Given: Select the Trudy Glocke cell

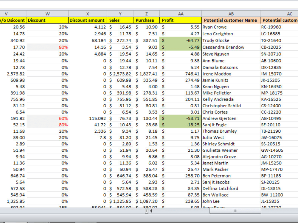Looking at the screenshot, I should [x=231, y=40].
